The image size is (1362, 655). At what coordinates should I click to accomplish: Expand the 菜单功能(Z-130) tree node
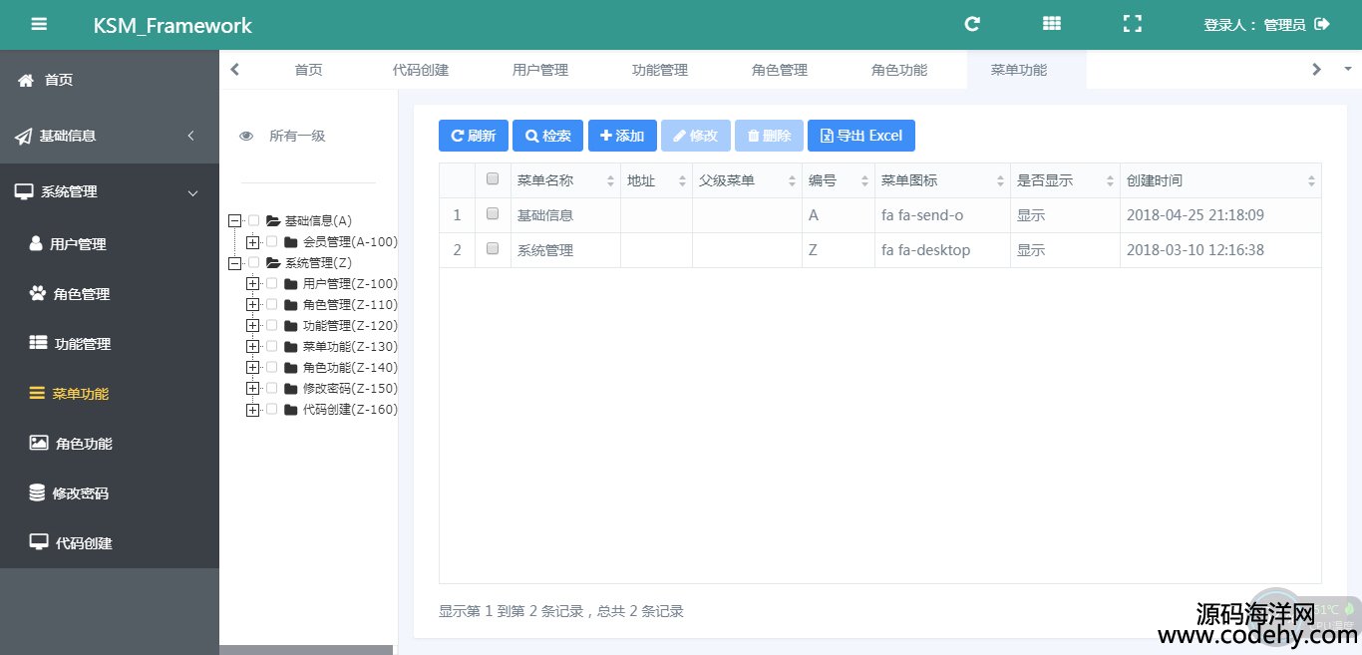pos(252,347)
